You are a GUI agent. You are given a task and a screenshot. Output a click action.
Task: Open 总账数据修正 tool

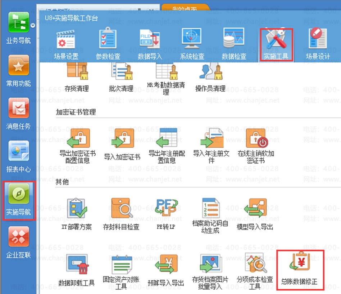point(300,270)
